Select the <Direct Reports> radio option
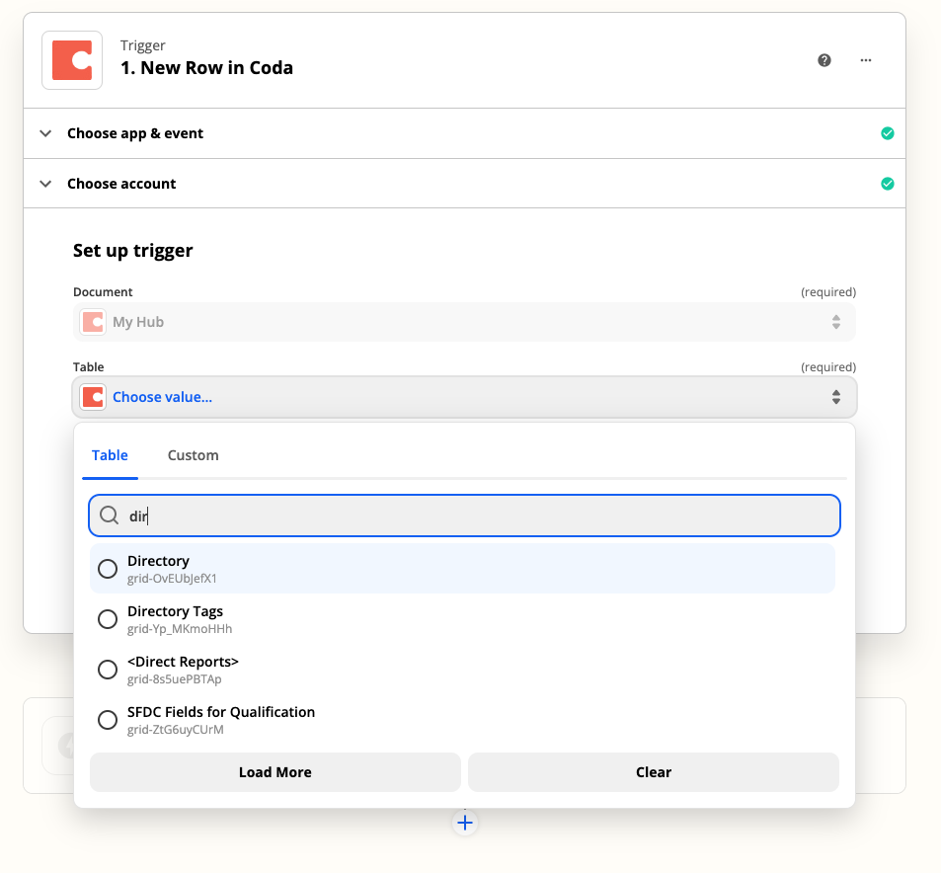The height and width of the screenshot is (873, 941). coord(108,670)
